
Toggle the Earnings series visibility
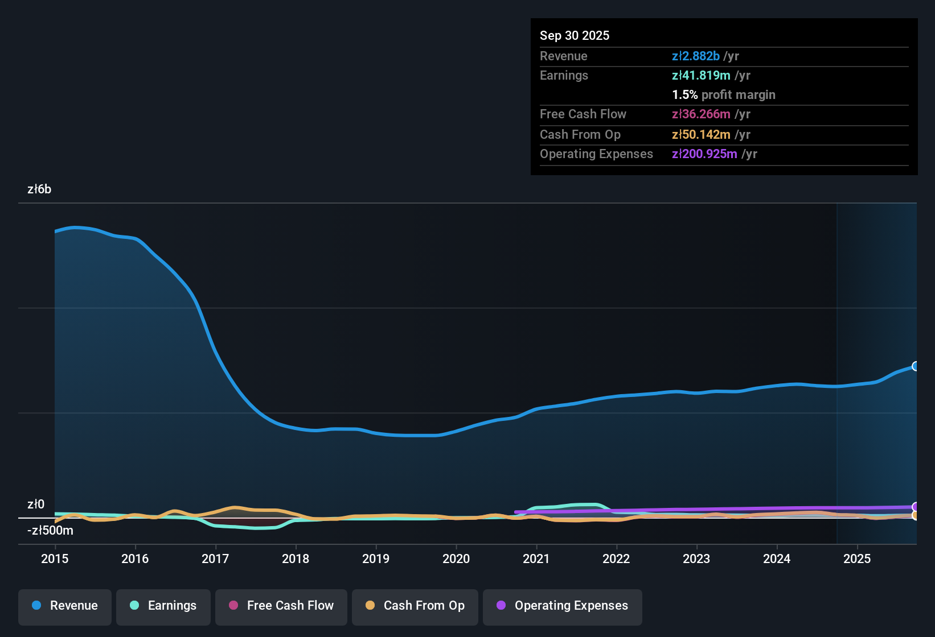point(163,606)
